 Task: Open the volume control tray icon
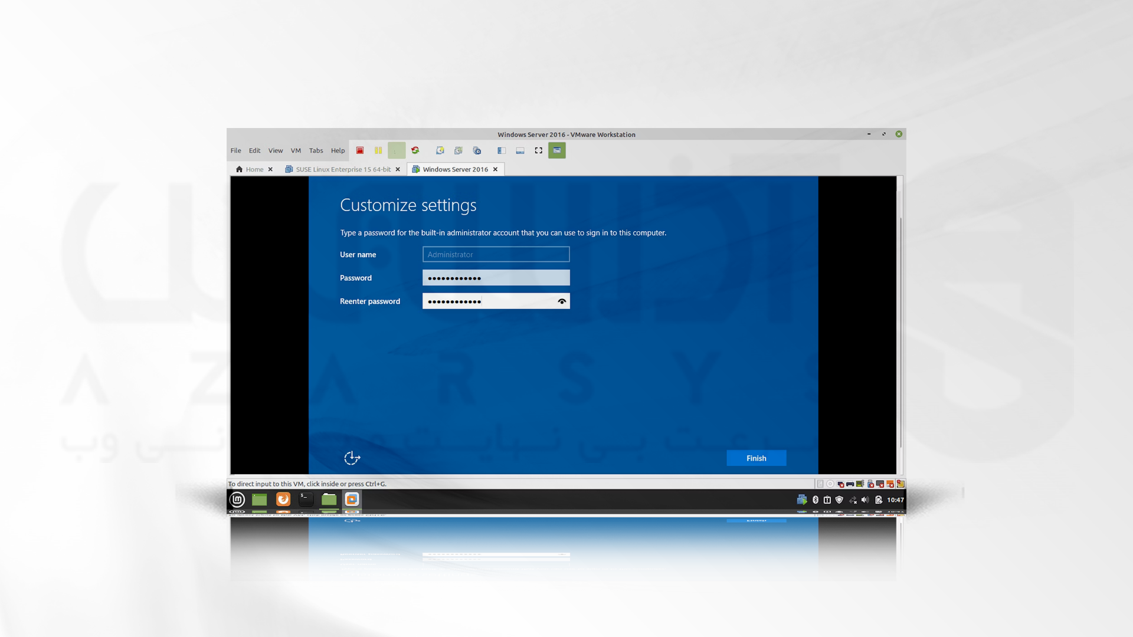(865, 500)
